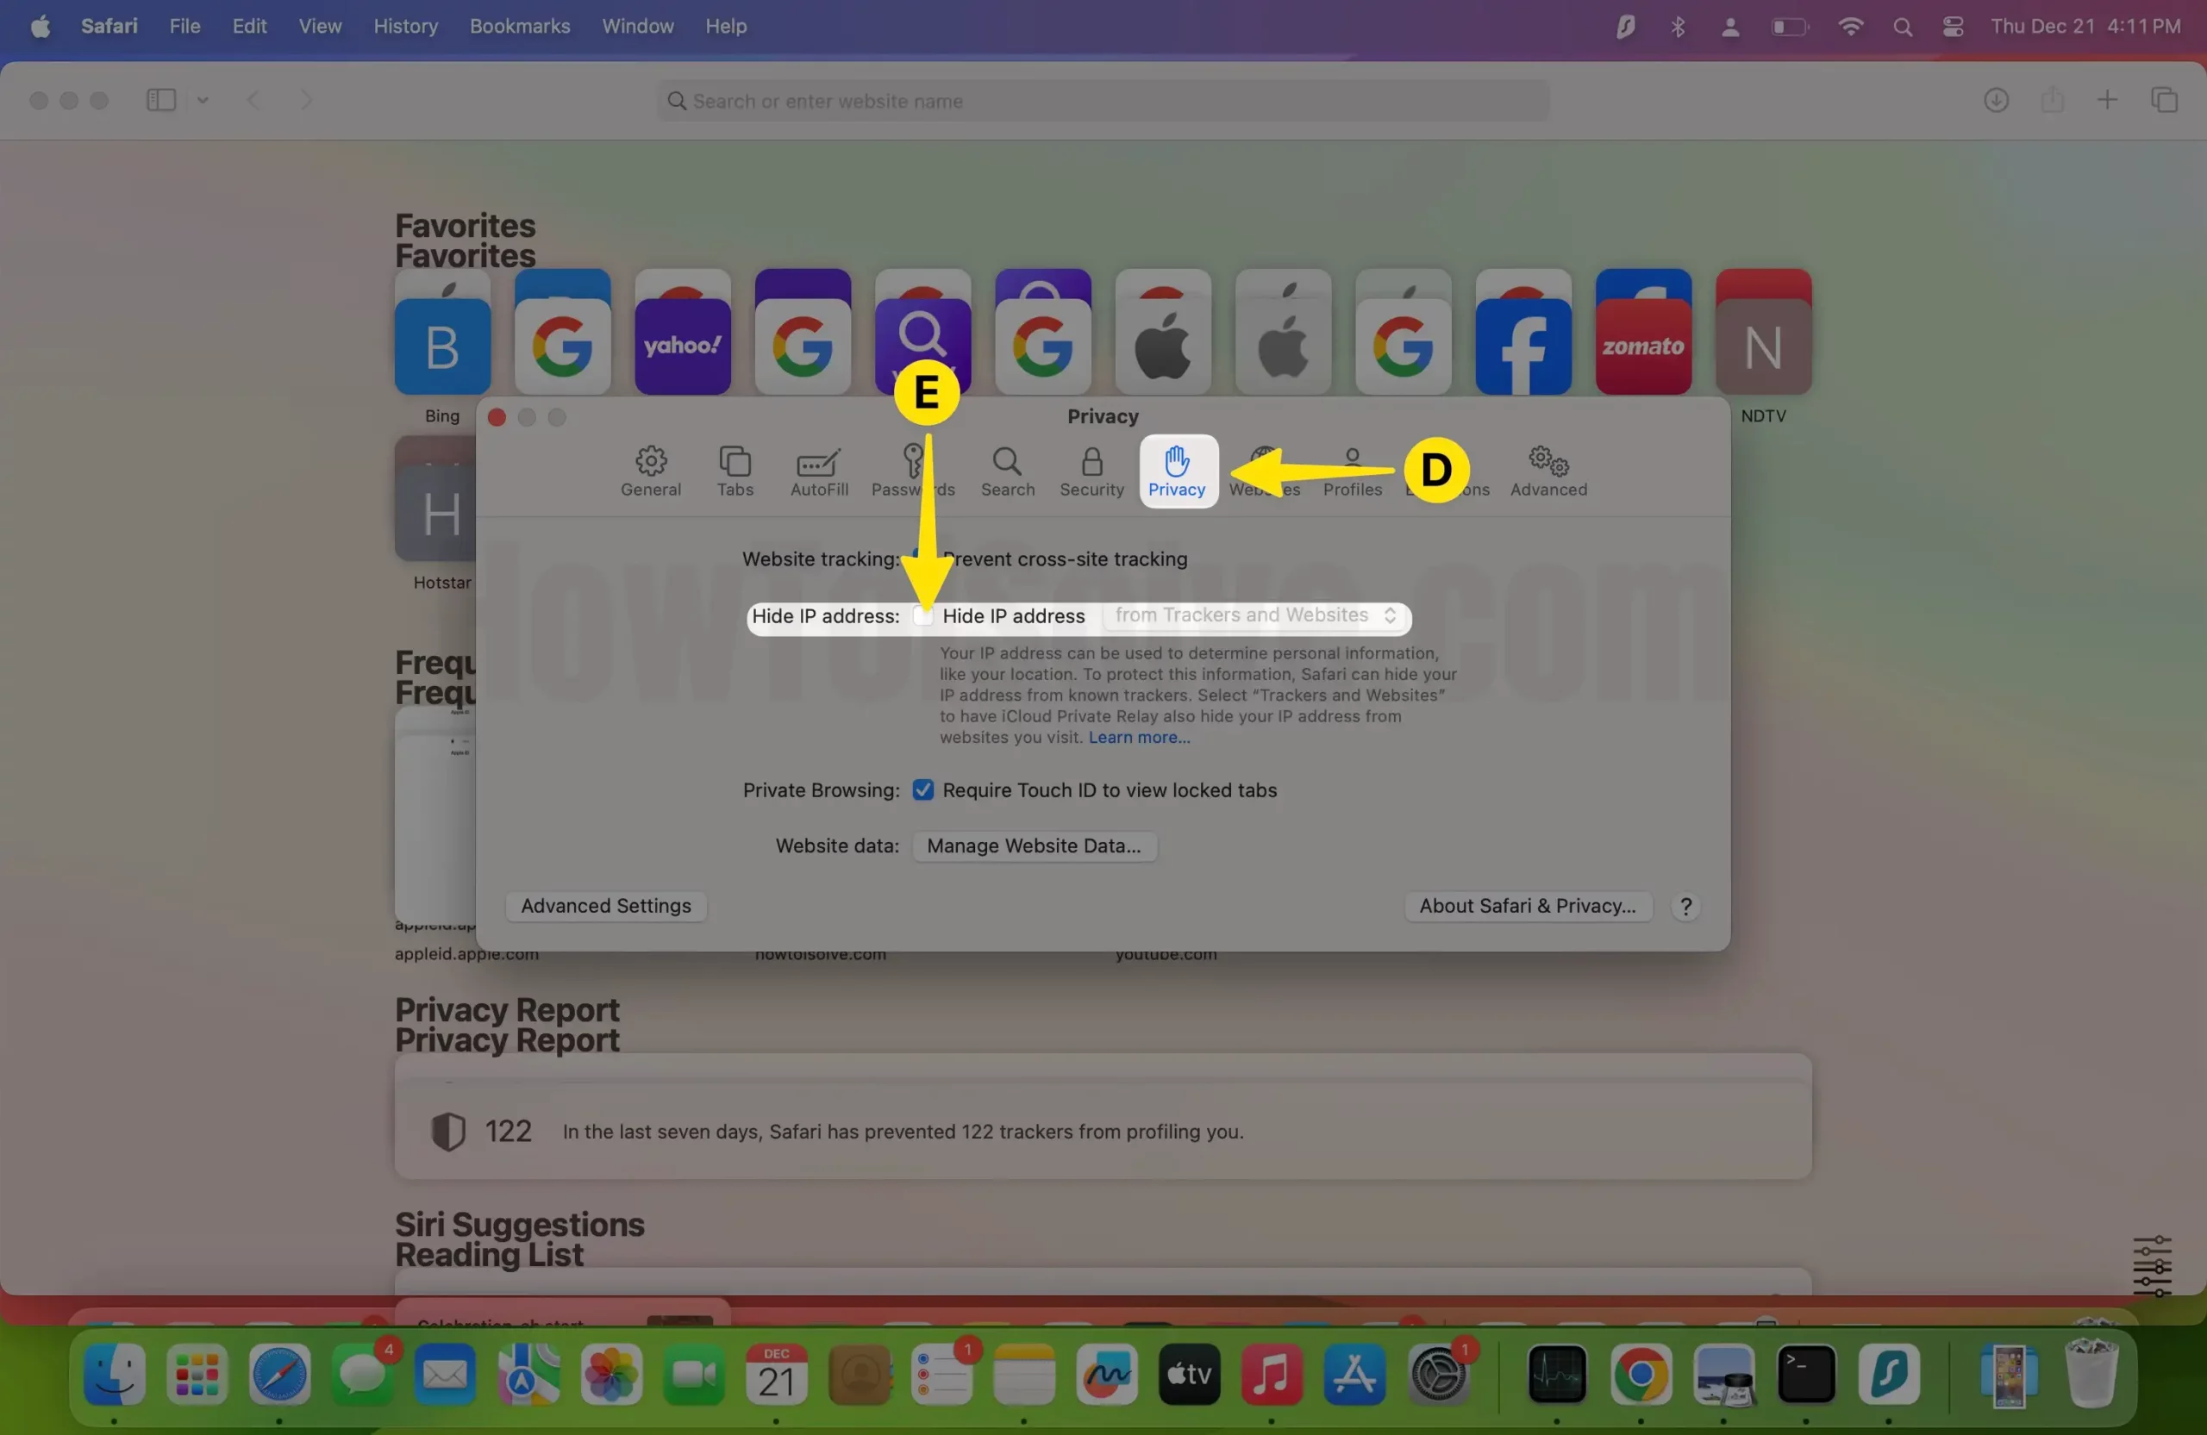Select the Profiles tab
Screen dimensions: 2207x1435
[1351, 471]
